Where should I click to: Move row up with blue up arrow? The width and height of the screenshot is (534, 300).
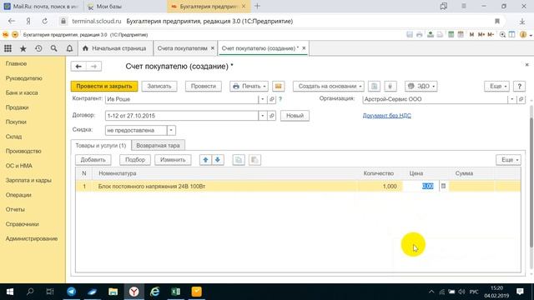click(x=205, y=159)
